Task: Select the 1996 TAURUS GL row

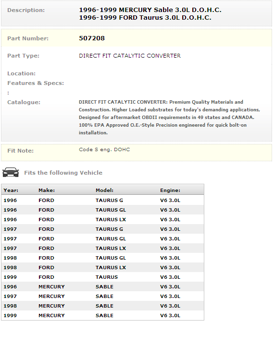Action: [102, 210]
